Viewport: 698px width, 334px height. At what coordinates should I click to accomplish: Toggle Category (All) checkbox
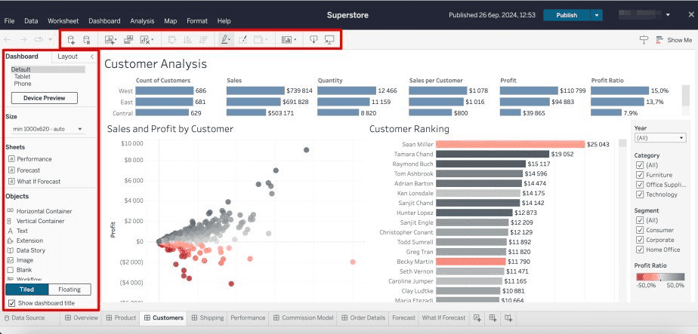click(x=640, y=165)
